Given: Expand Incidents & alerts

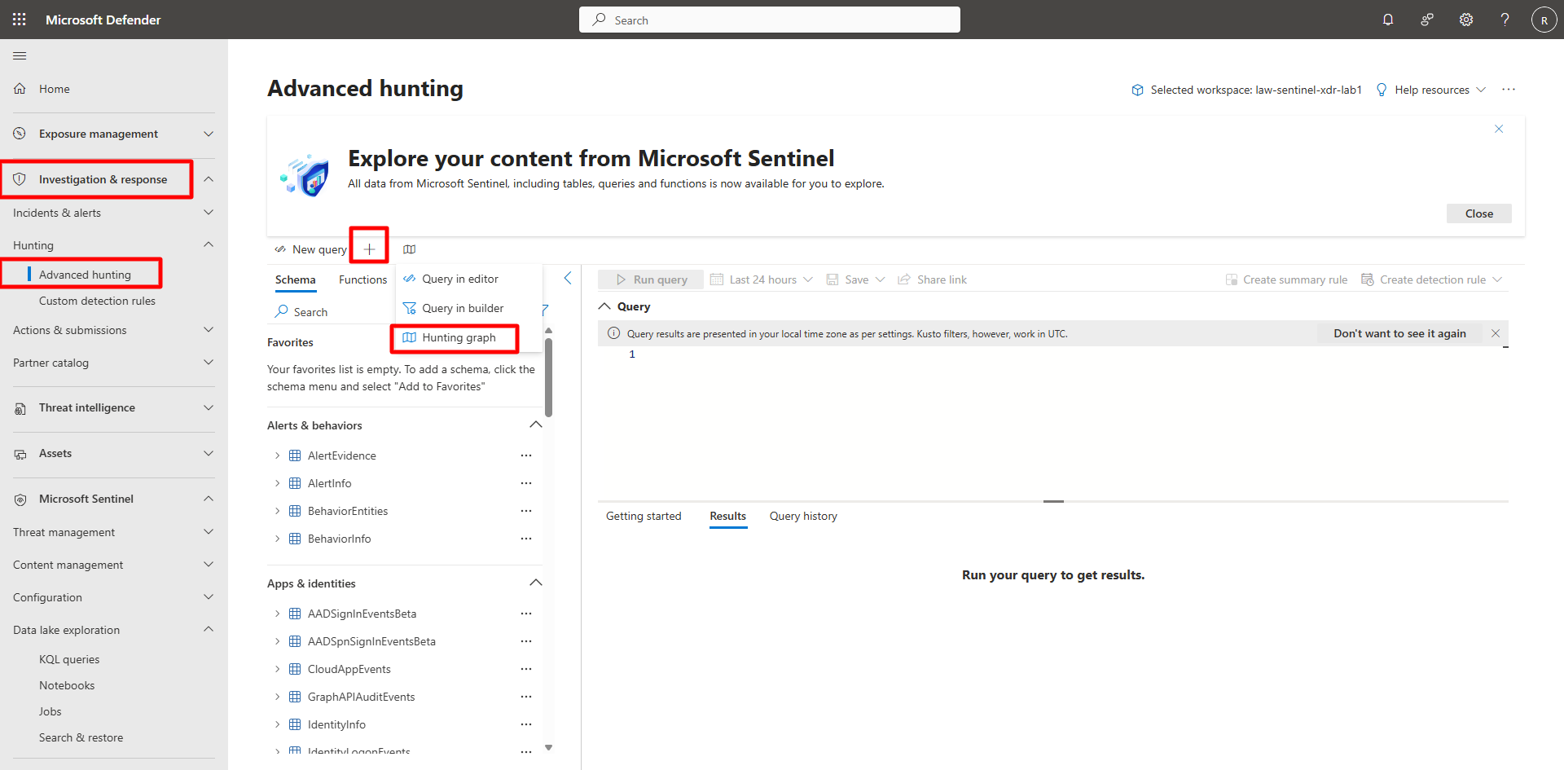Looking at the screenshot, I should point(209,213).
